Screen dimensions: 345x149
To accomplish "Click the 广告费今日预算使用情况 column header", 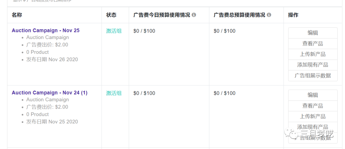I will click(x=162, y=15).
